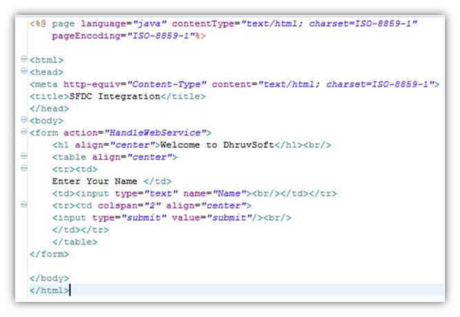Image resolution: width=460 pixels, height=317 pixels.
Task: Click the <meta http-equiv tag text
Action: (75, 85)
